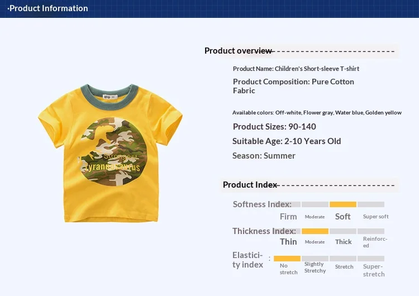Click the Product Information header title

48,8
